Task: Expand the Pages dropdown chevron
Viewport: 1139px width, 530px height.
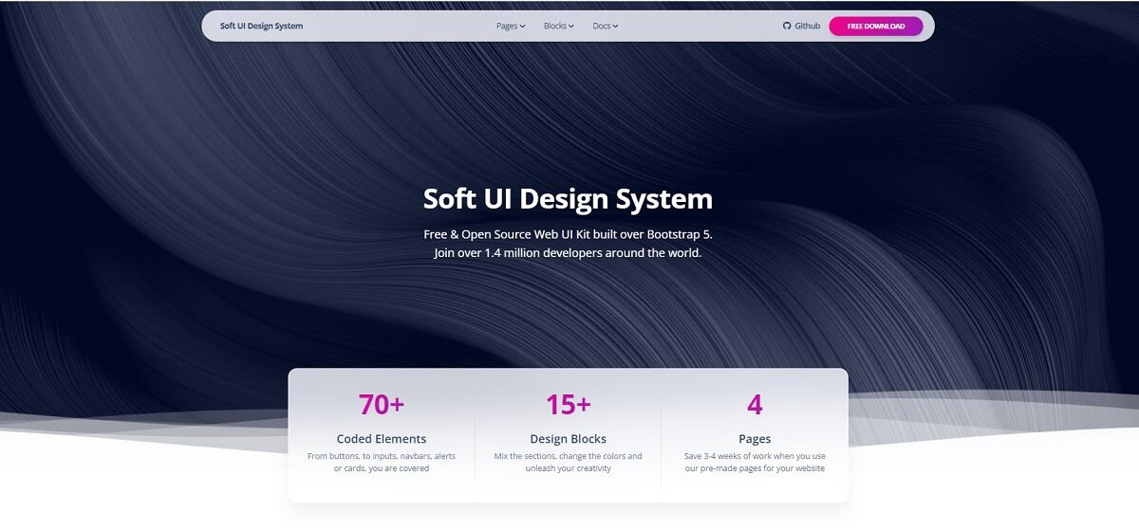Action: pyautogui.click(x=523, y=27)
